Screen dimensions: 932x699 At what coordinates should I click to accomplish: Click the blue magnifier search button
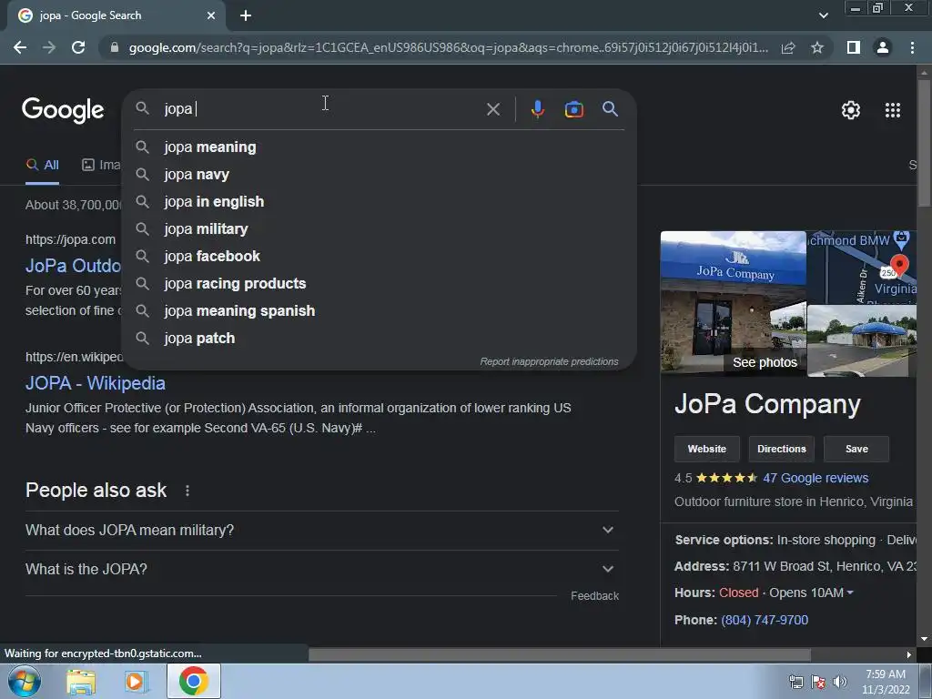point(610,109)
